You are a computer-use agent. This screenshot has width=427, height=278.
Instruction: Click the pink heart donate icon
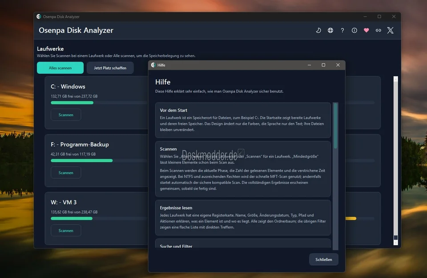click(x=366, y=31)
